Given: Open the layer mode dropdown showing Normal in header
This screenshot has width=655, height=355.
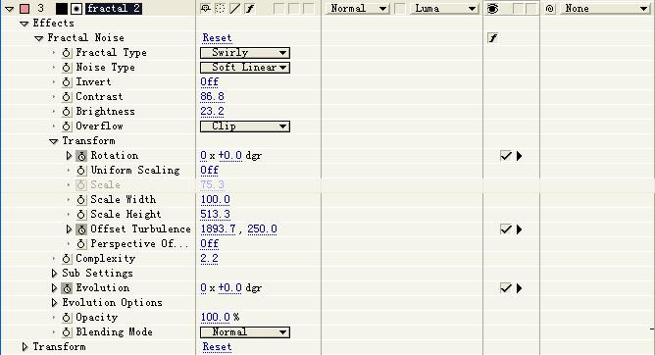Looking at the screenshot, I should click(357, 9).
